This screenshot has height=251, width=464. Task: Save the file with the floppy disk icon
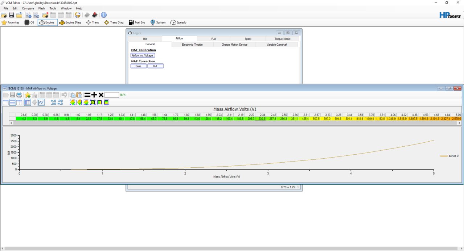pyautogui.click(x=12, y=15)
